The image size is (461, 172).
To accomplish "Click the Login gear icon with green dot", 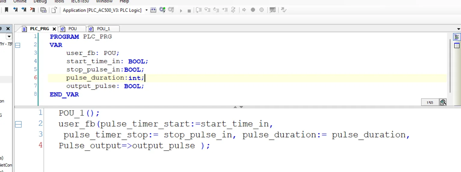I will coord(162,10).
